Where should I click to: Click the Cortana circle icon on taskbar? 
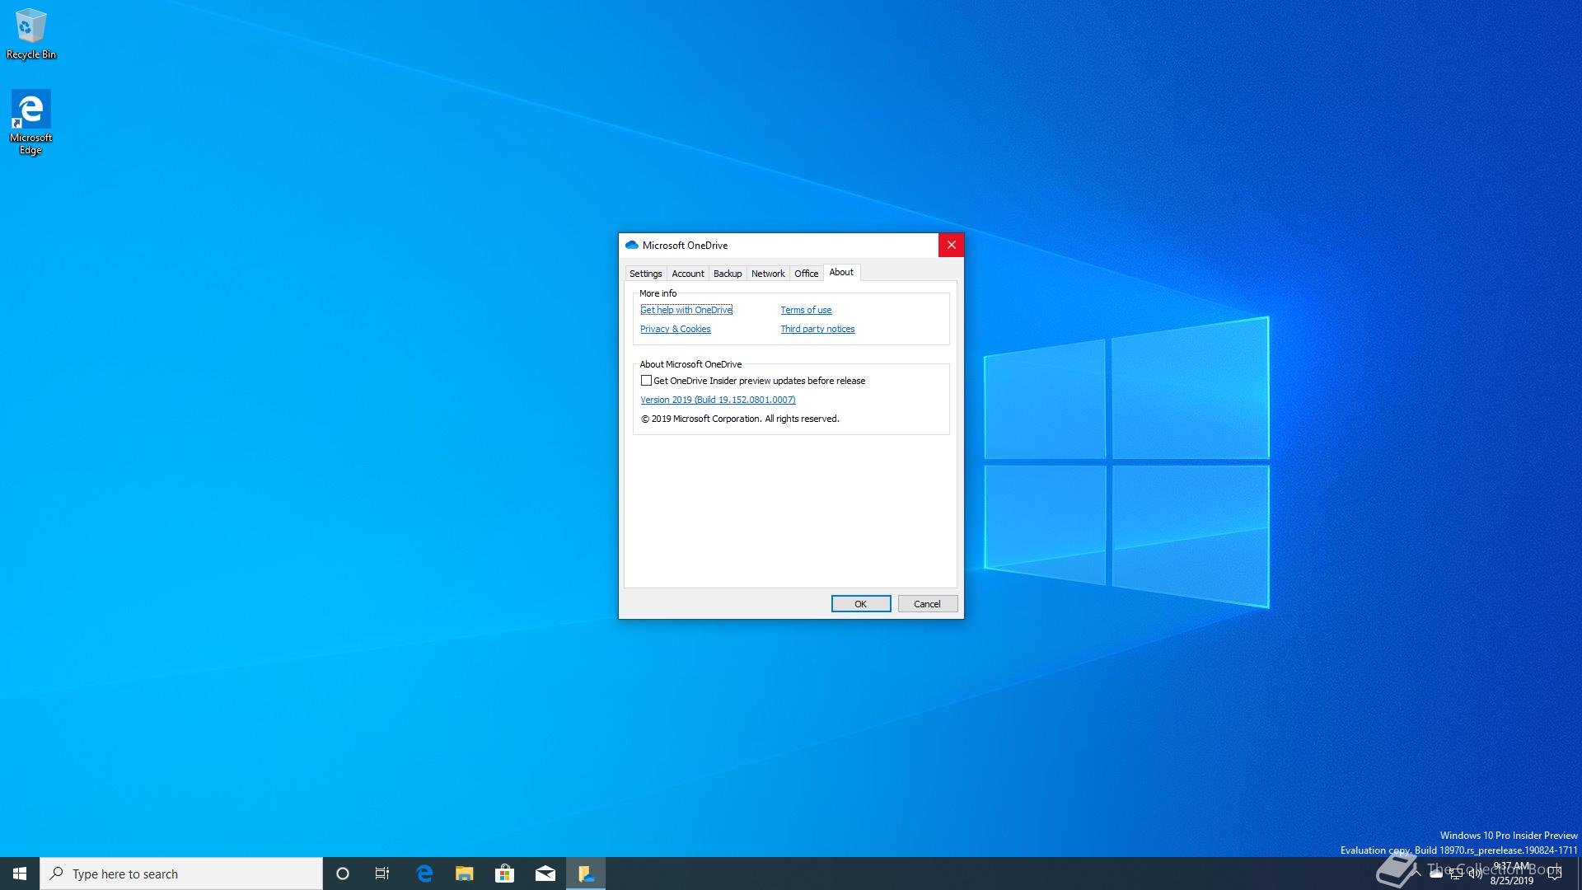click(343, 874)
